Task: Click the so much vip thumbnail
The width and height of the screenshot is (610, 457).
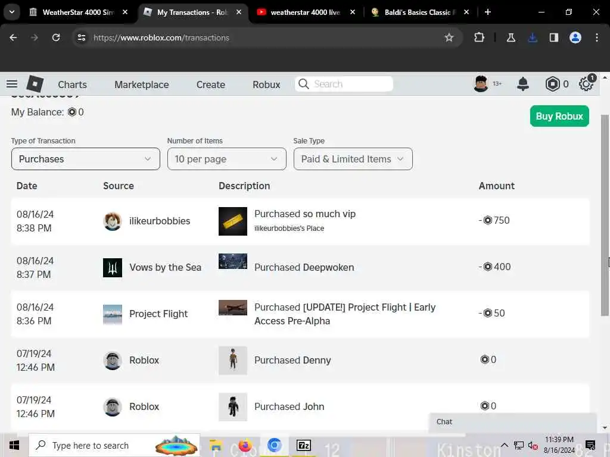Action: coord(233,221)
